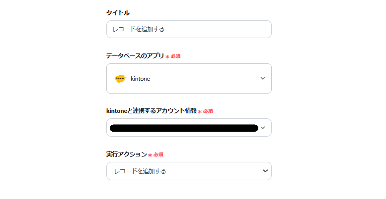Click the タイトル field label
The width and height of the screenshot is (386, 199).
click(118, 13)
